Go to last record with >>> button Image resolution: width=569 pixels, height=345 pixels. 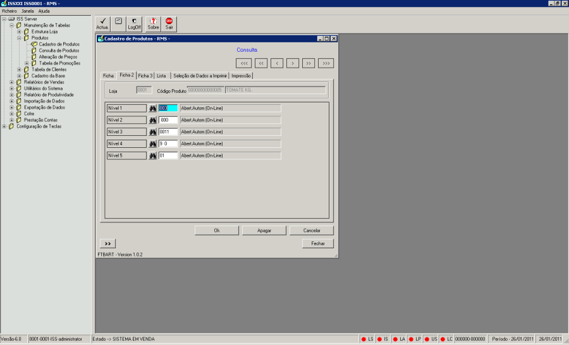(326, 63)
